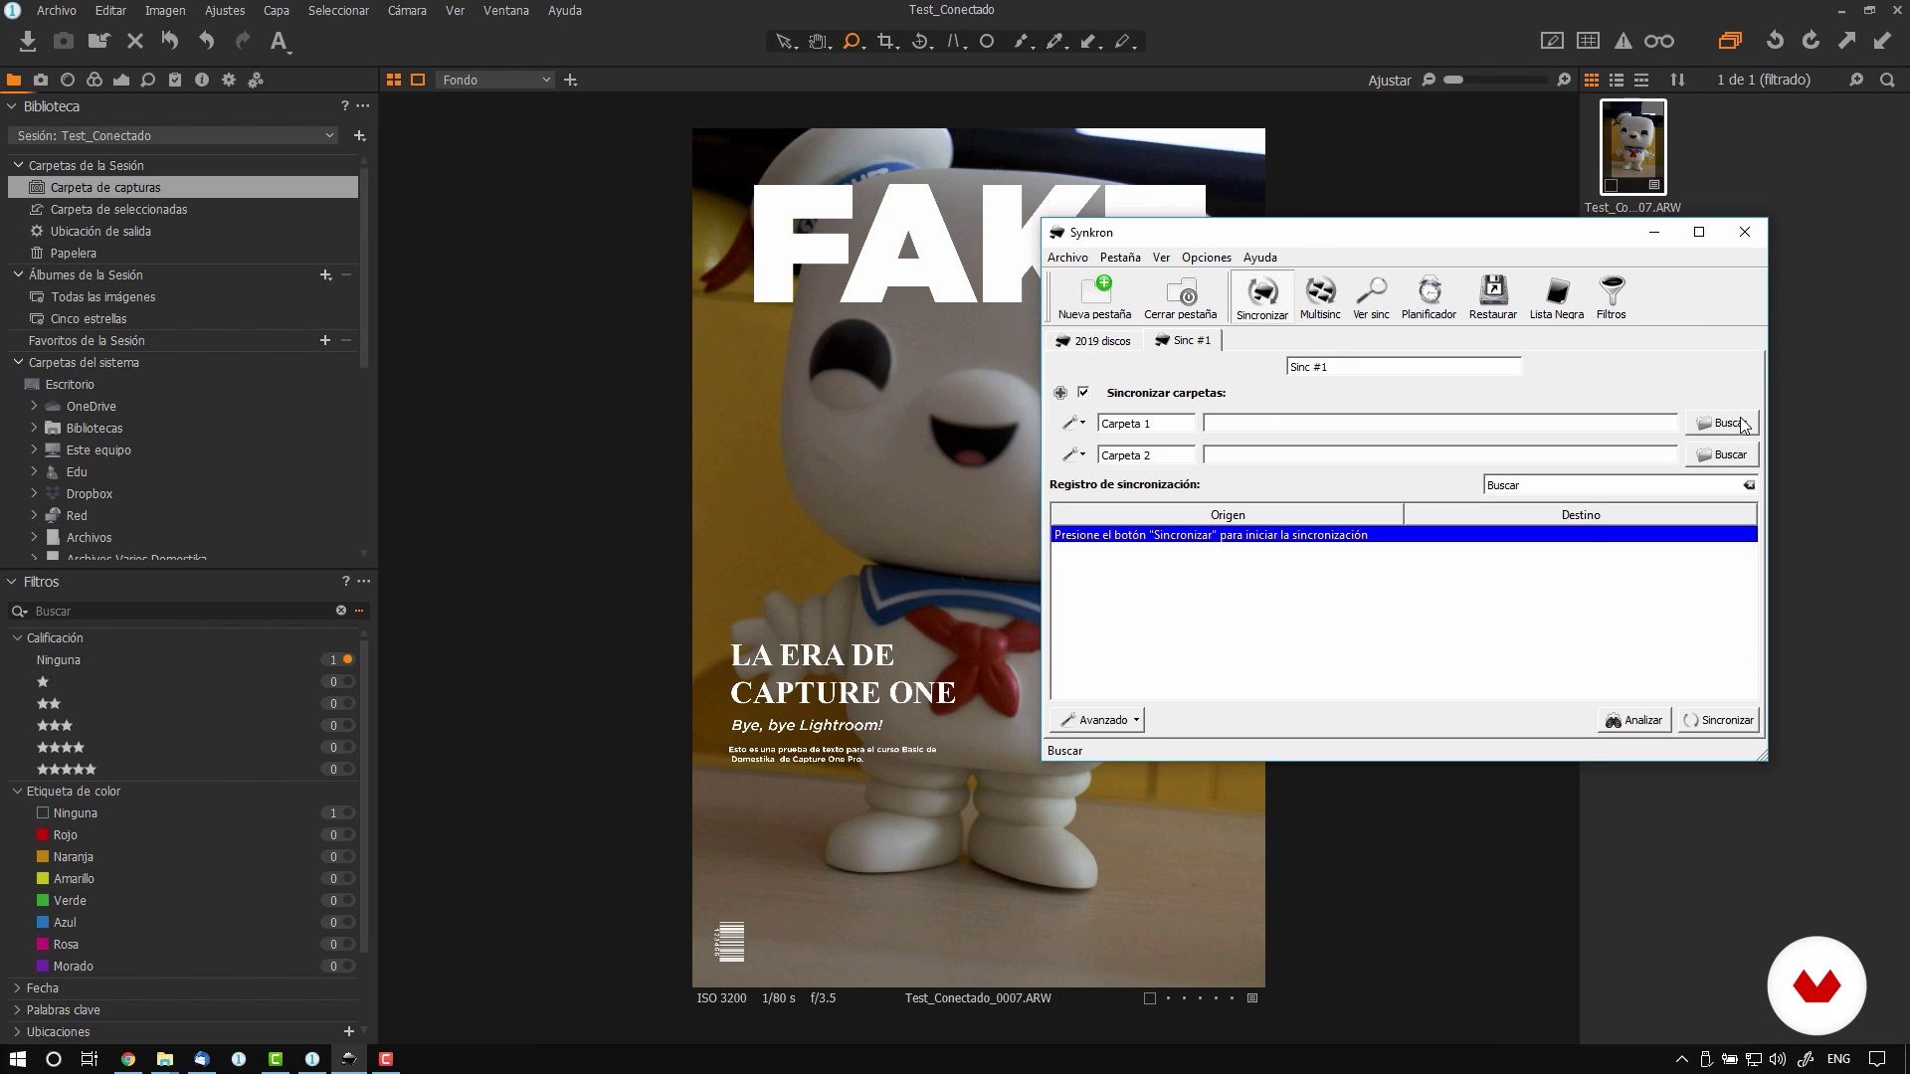The height and width of the screenshot is (1074, 1910).
Task: Click the Naranja color swatch
Action: tap(43, 856)
